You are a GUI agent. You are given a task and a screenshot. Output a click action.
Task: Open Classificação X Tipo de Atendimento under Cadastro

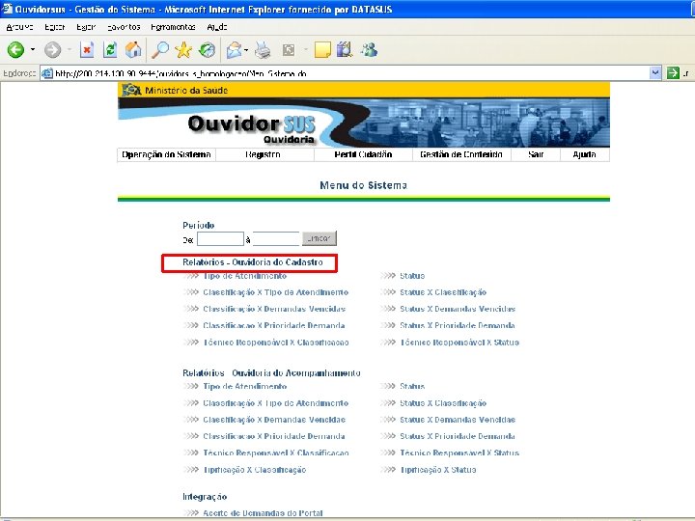(276, 292)
